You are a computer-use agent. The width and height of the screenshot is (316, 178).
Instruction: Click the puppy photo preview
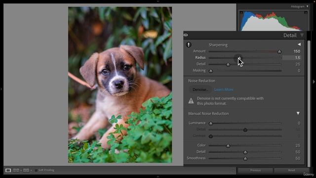[120, 85]
